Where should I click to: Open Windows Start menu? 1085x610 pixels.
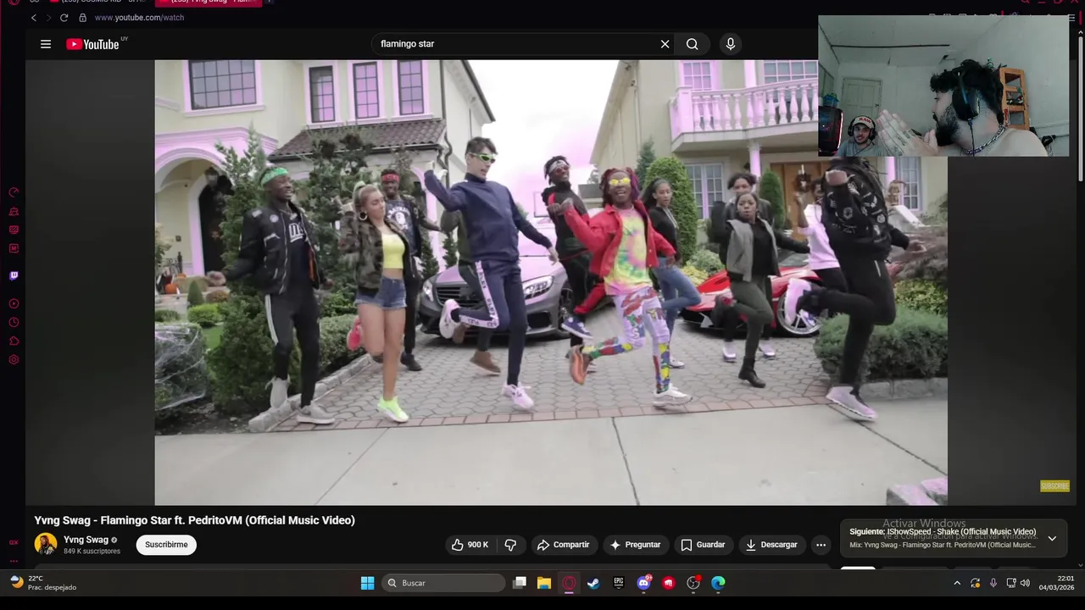[367, 583]
